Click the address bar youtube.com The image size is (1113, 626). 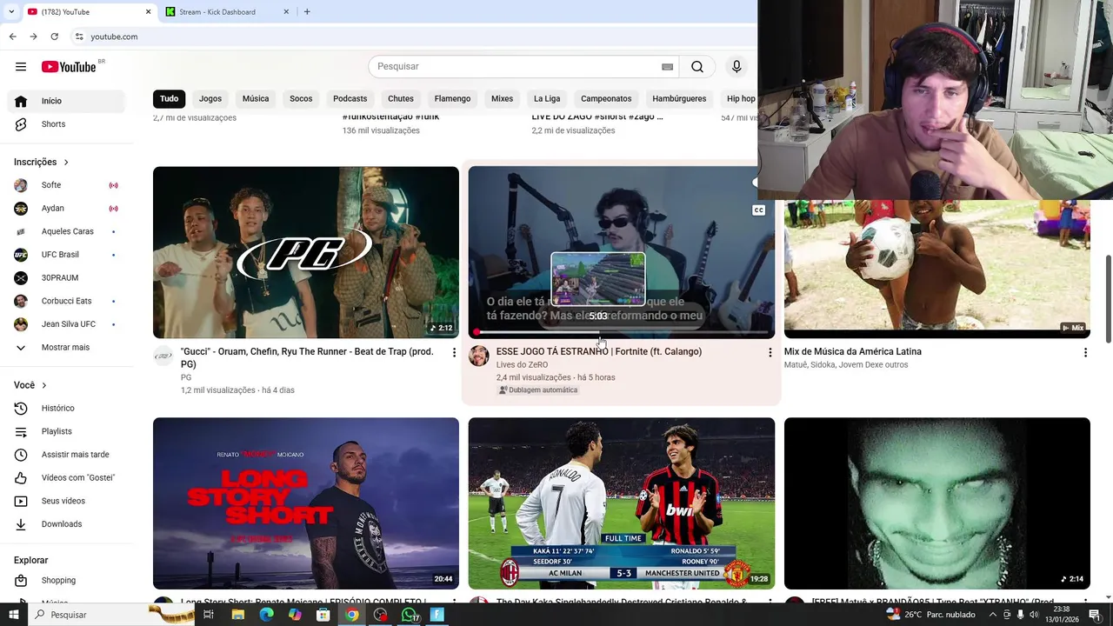(114, 37)
